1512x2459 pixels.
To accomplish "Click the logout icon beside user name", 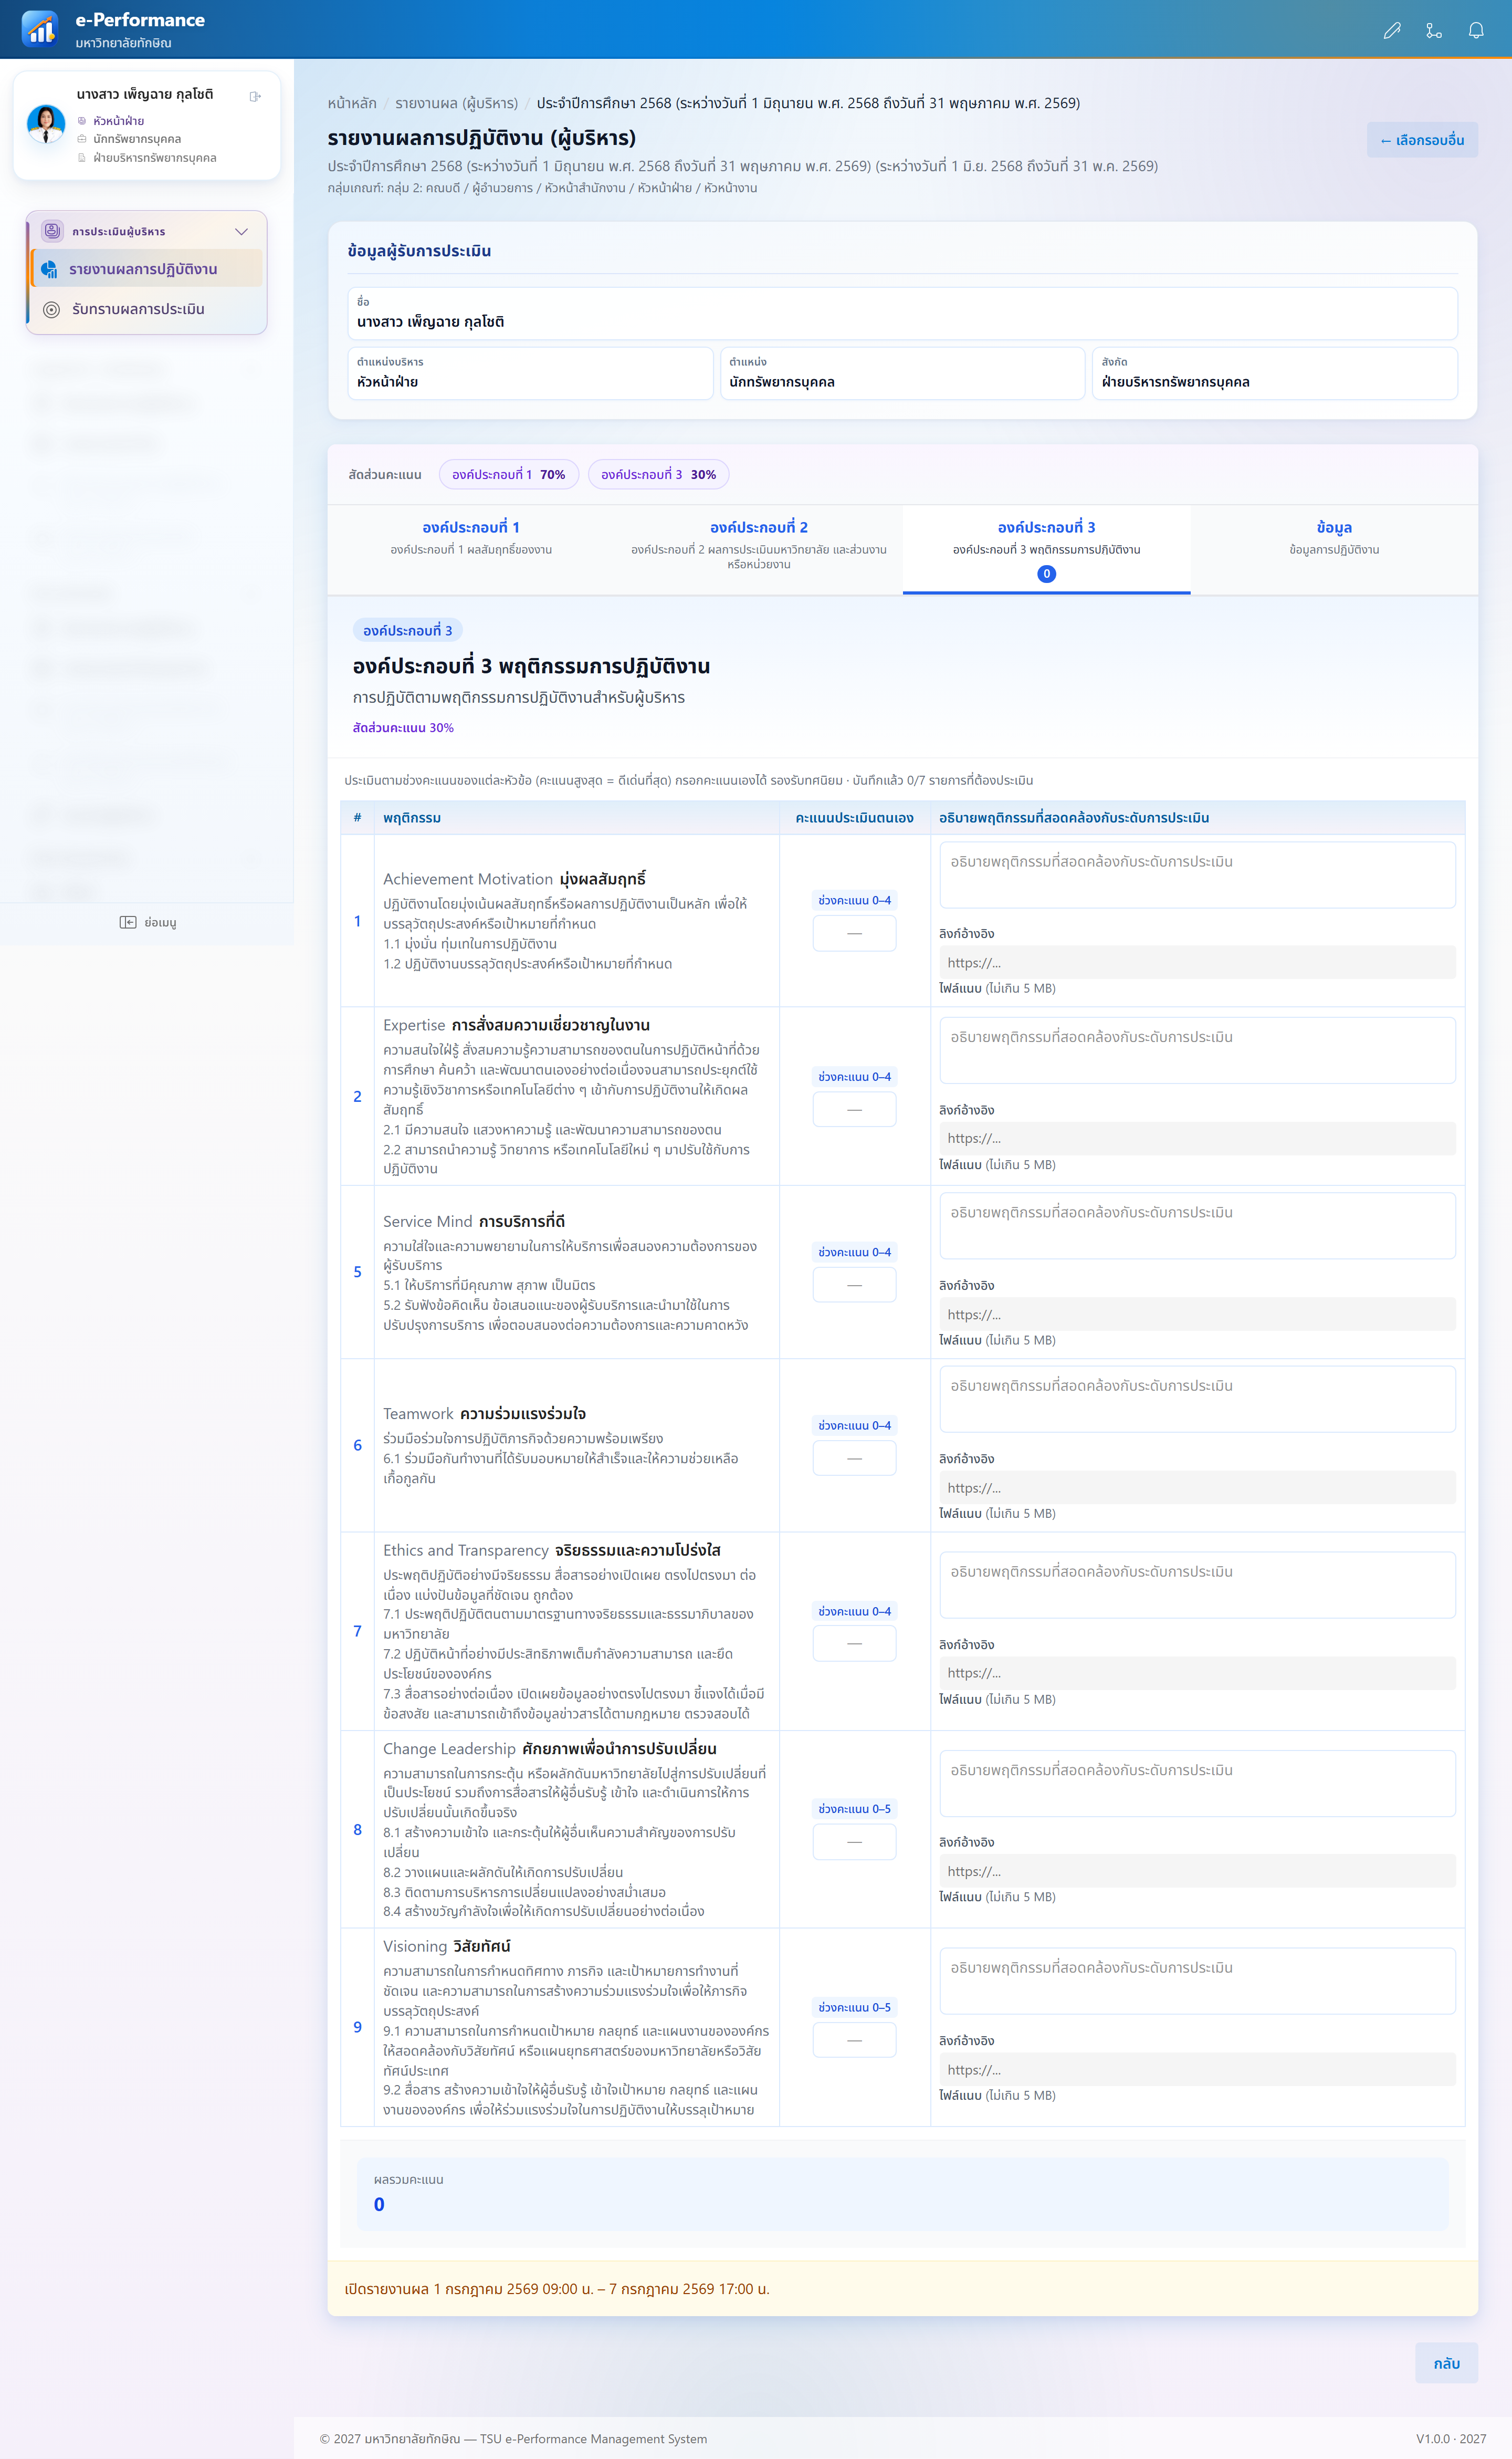I will (x=255, y=96).
